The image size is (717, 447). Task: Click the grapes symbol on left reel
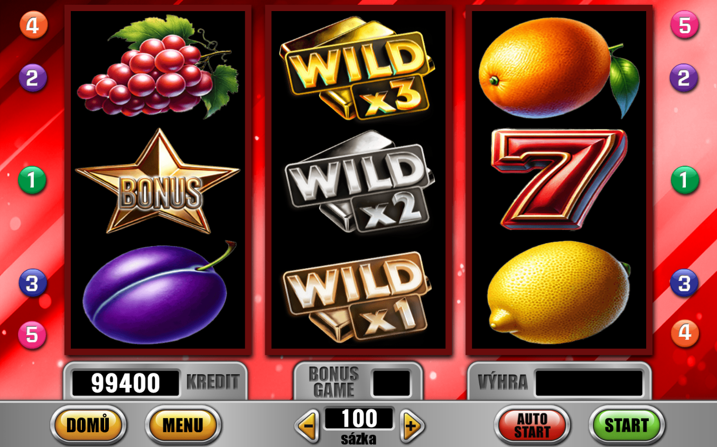tap(158, 66)
